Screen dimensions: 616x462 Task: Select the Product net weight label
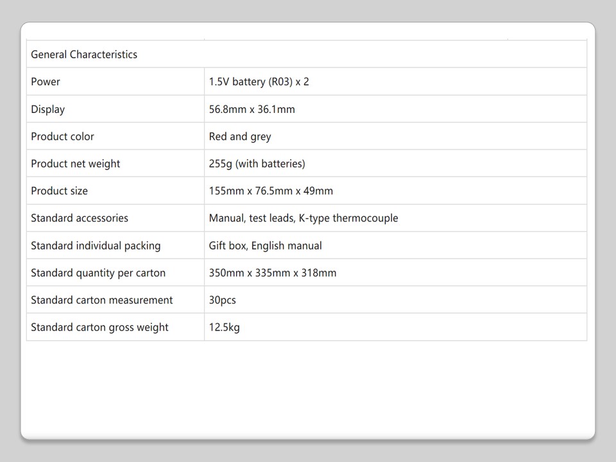tap(76, 164)
